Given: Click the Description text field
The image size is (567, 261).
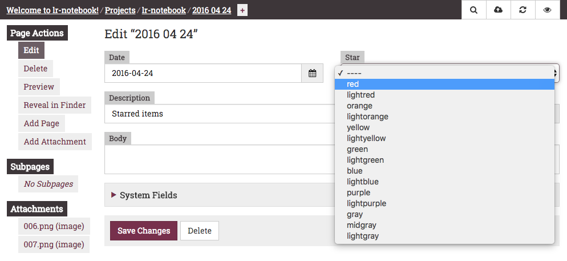Looking at the screenshot, I should click(221, 114).
